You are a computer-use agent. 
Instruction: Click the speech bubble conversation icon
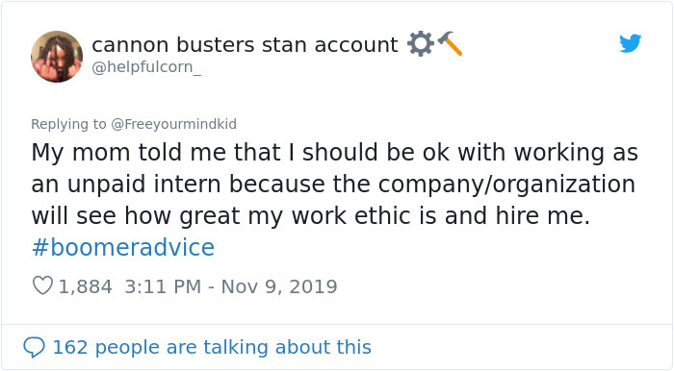coord(34,347)
